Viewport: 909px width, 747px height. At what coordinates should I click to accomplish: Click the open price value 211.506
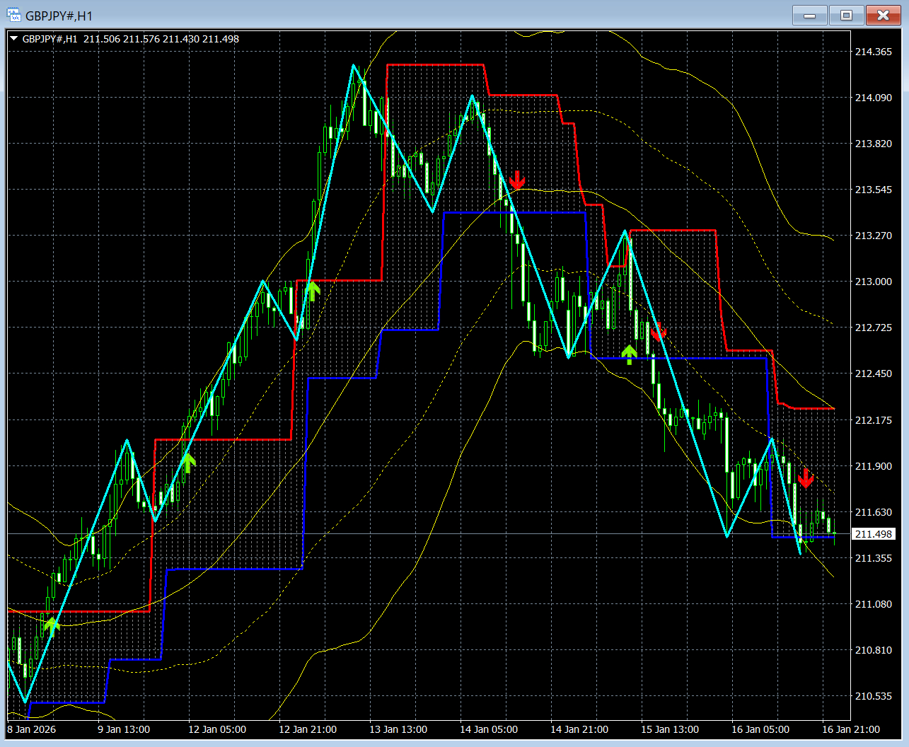coord(102,39)
